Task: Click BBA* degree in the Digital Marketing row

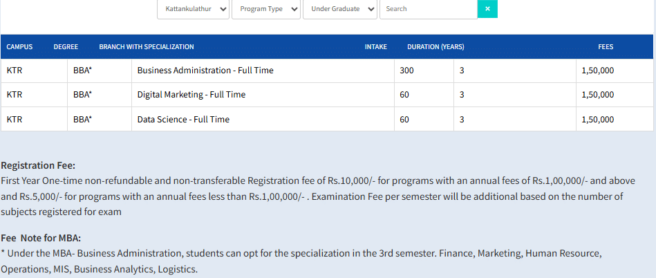Action: click(83, 95)
